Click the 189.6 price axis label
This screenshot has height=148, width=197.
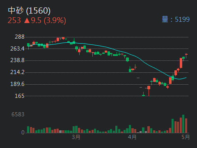pos(17,84)
